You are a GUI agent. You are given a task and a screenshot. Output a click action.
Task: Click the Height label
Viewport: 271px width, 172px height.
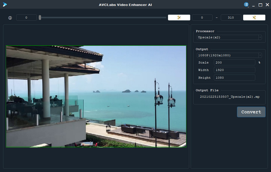point(204,78)
